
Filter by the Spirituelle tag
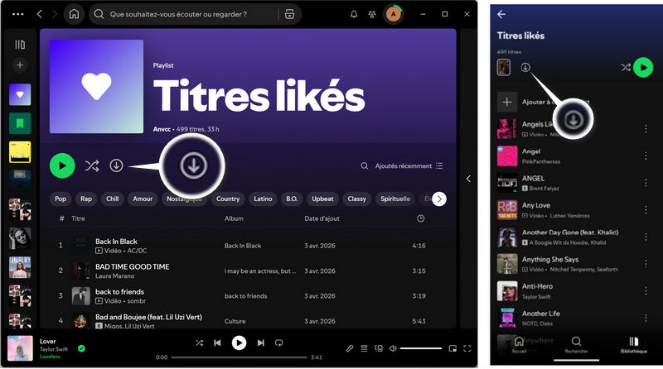click(395, 199)
